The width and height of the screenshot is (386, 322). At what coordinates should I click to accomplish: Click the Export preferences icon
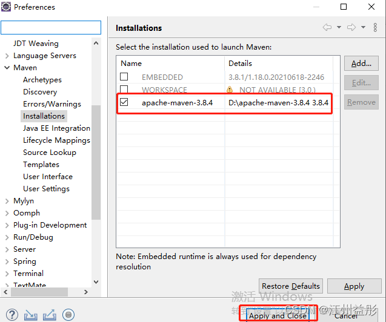50,315
